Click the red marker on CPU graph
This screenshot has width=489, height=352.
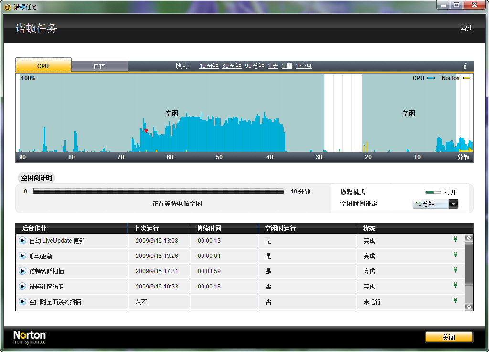point(146,131)
